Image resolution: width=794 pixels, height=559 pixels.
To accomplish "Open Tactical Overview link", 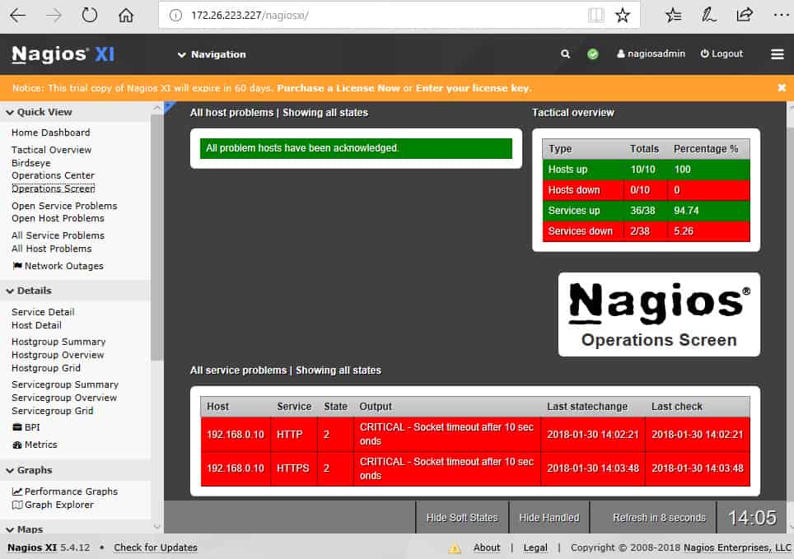I will pyautogui.click(x=52, y=150).
